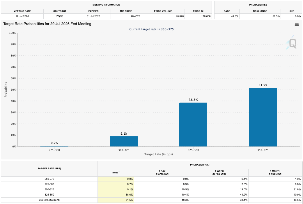The width and height of the screenshot is (303, 204).
Task: Click the MEETING INFORMATION header
Action: click(106, 5)
